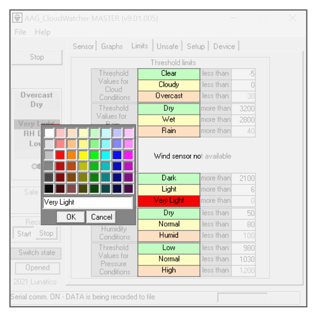Image resolution: width=318 pixels, height=318 pixels.
Task: Edit the Light threshold value 6
Action: coord(243,190)
